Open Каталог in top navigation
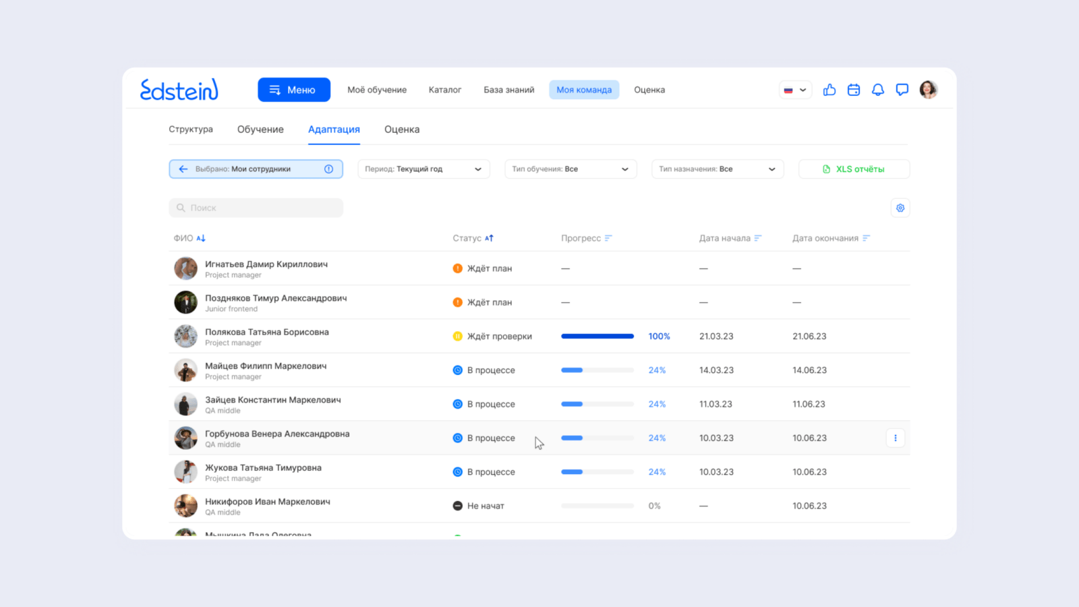The height and width of the screenshot is (607, 1079). pos(444,90)
